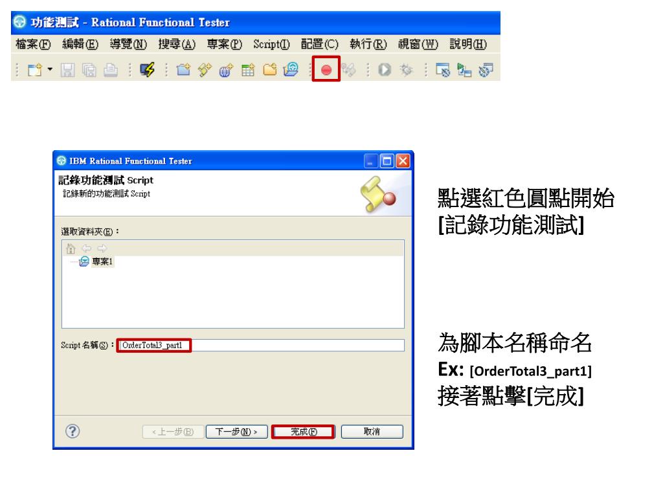Open the New item dropdown arrow
Viewport: 663px width, 497px height.
click(x=50, y=69)
